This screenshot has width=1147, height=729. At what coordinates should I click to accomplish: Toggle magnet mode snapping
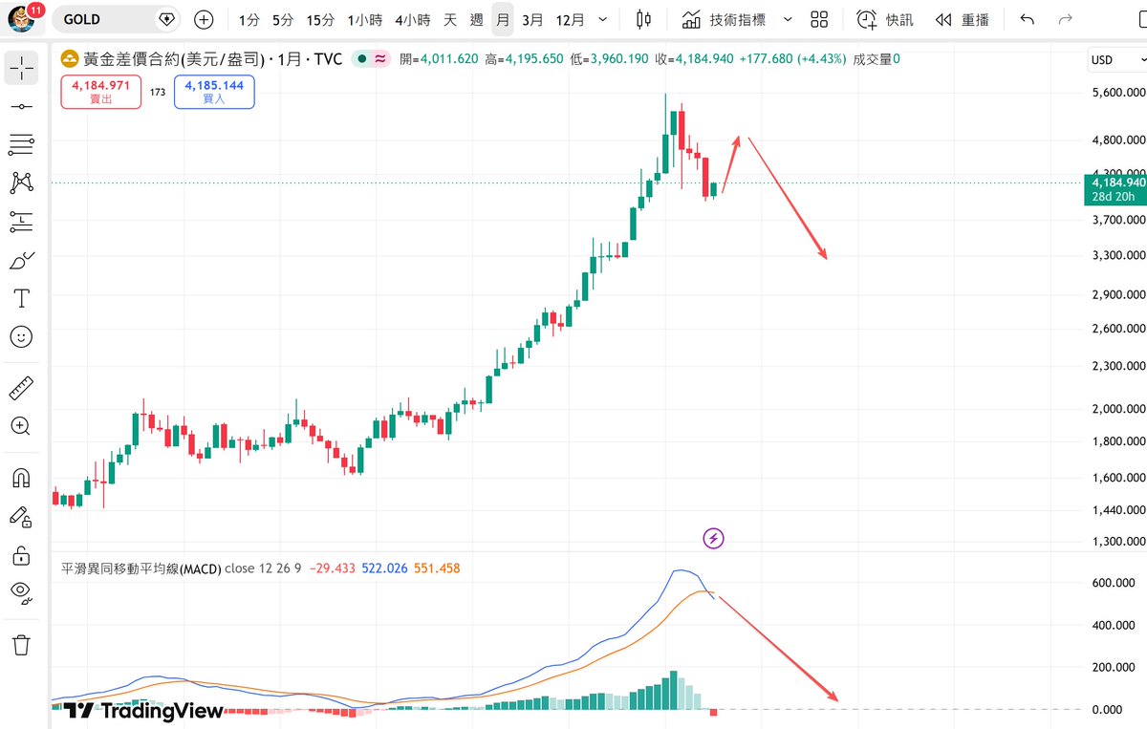tap(21, 478)
